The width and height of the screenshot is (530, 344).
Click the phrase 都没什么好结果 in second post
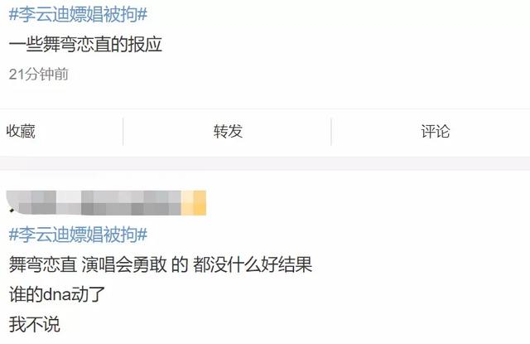pos(253,264)
